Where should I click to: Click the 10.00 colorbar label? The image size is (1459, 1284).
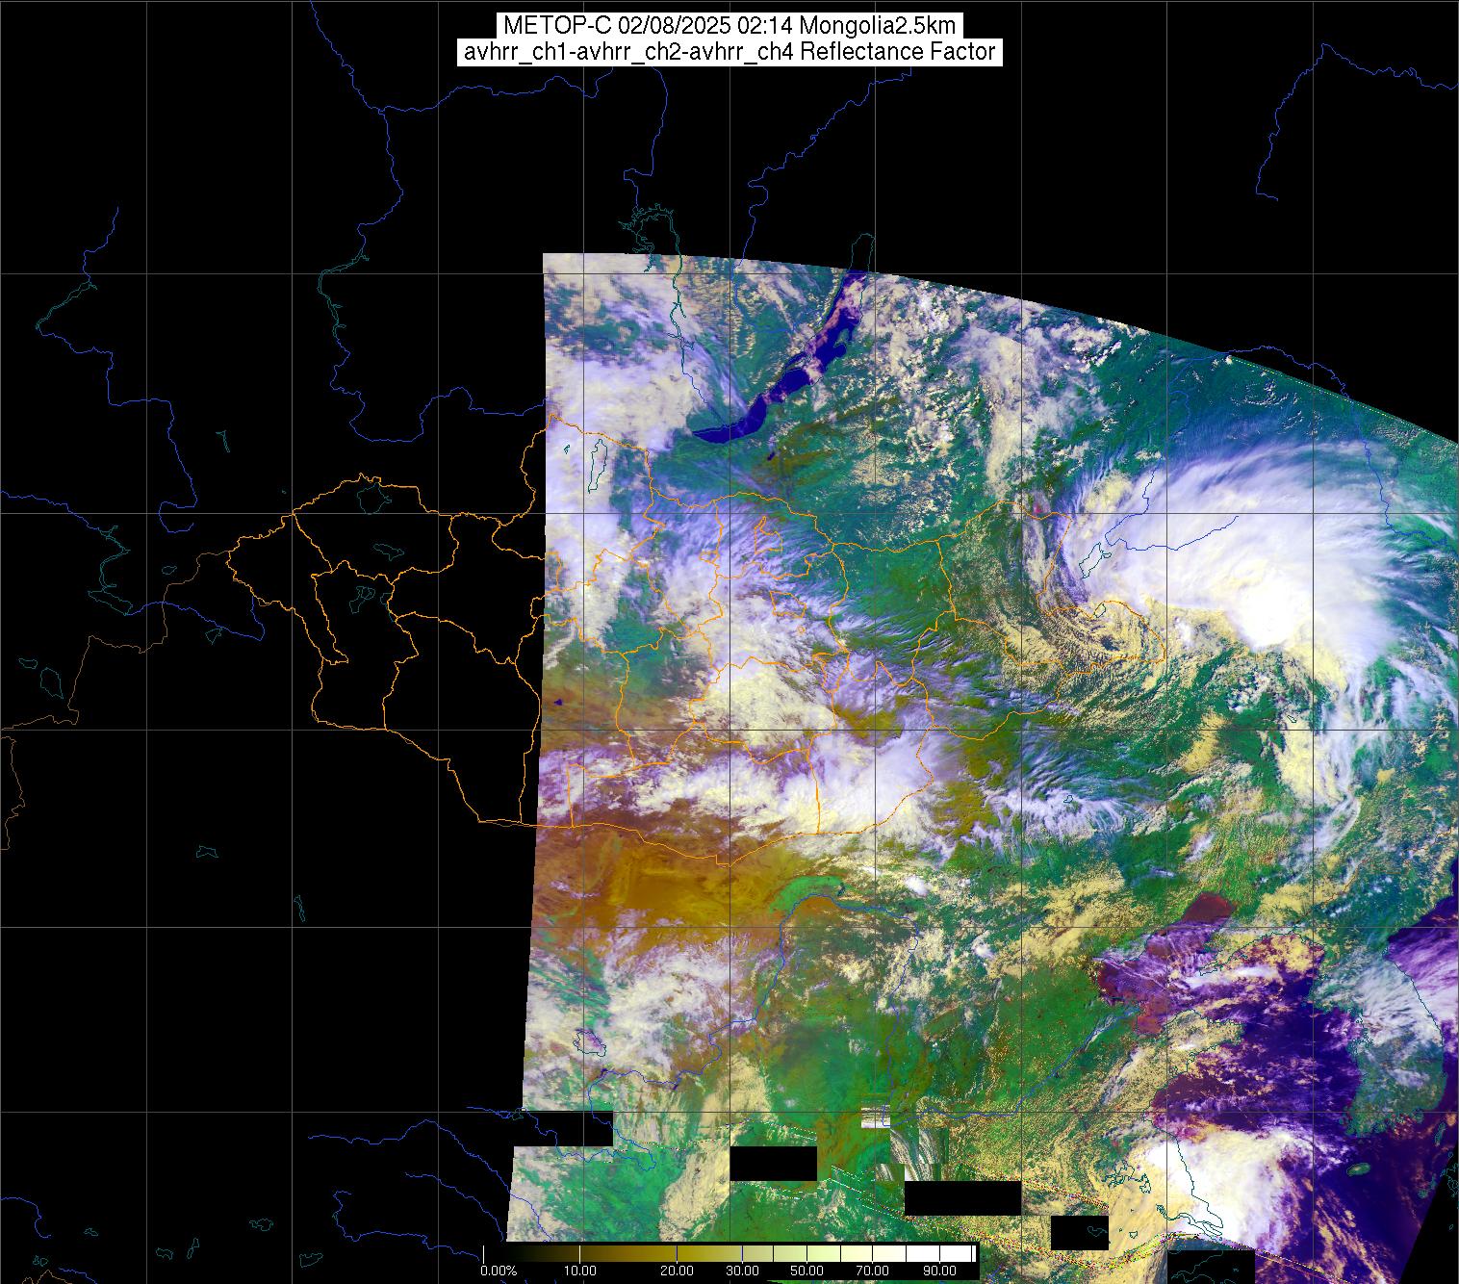pos(579,1271)
